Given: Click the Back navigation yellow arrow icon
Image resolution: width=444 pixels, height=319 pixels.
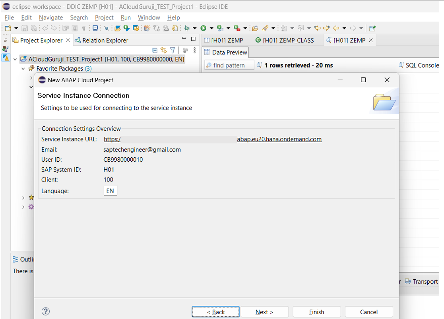Looking at the screenshot, I should tap(336, 28).
